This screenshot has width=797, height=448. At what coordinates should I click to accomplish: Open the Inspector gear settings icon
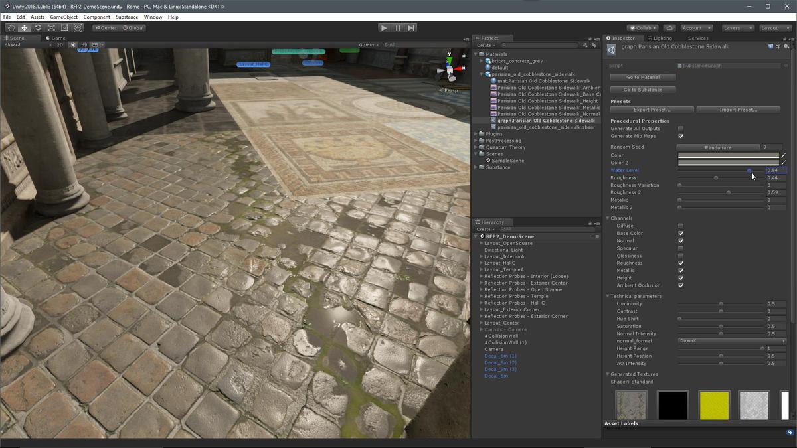tap(786, 47)
